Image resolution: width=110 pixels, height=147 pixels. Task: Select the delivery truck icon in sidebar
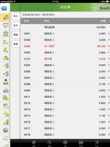tap(6, 42)
